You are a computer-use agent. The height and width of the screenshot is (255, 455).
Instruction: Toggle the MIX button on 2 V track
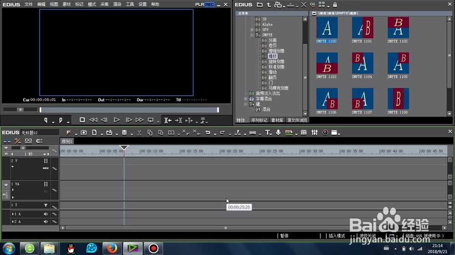click(45, 168)
